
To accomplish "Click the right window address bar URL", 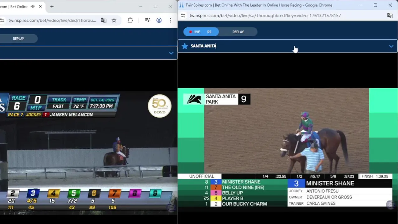I will click(265, 15).
